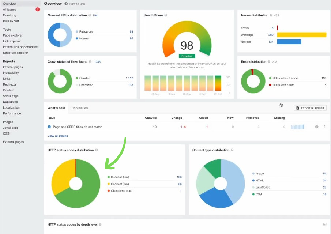Click the chart icon in HTTP status codes by depth level
The image size is (331, 234).
[325, 224]
